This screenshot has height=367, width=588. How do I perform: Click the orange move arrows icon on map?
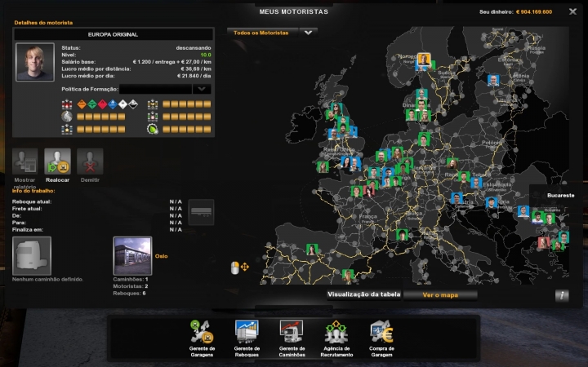click(x=244, y=267)
